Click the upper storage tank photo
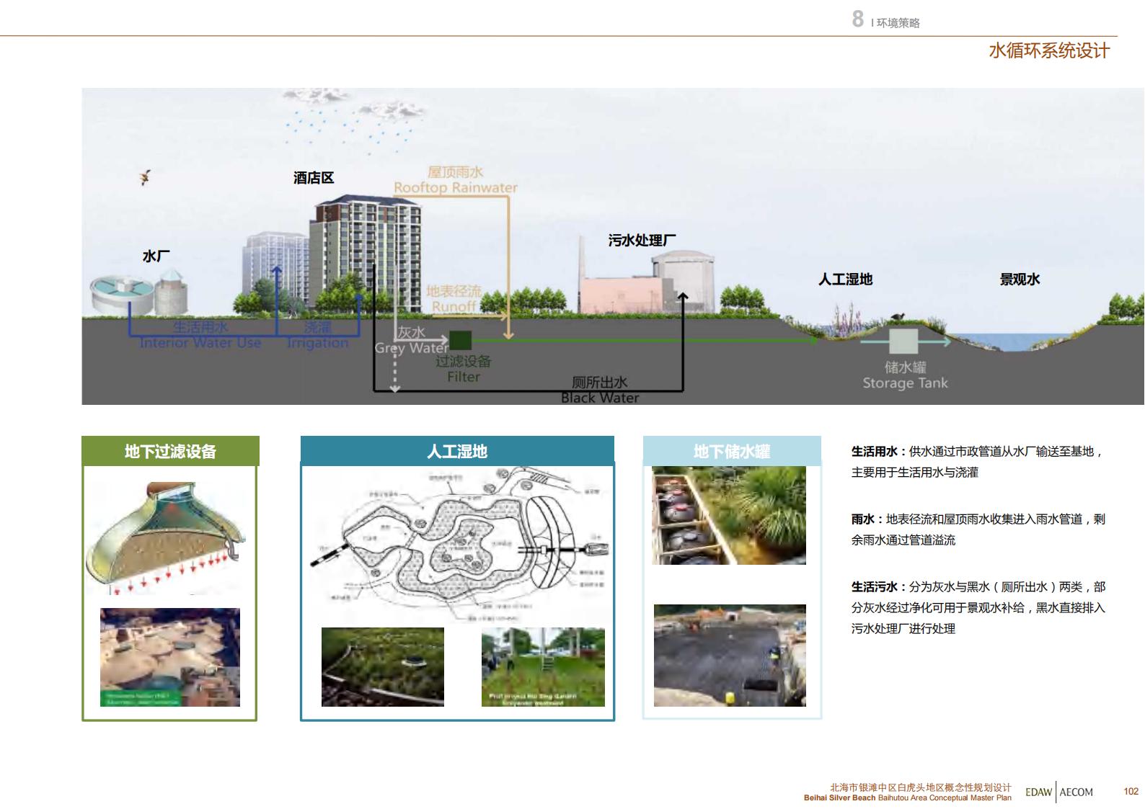Viewport: 1145px width, 809px height. tap(729, 515)
